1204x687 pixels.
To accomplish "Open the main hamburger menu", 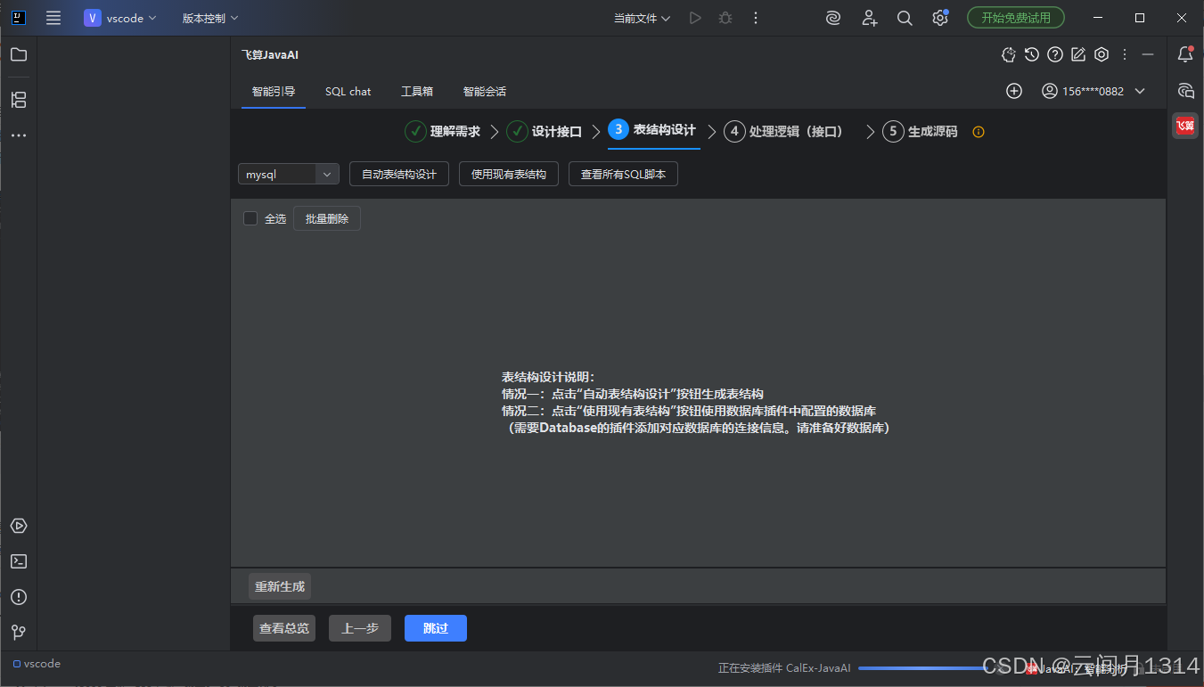I will point(53,18).
